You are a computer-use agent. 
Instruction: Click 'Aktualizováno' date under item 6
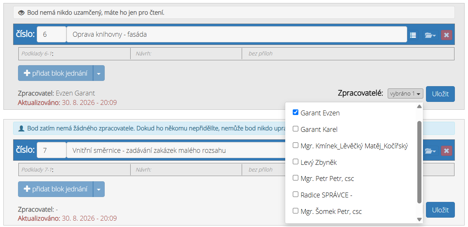tap(67, 102)
